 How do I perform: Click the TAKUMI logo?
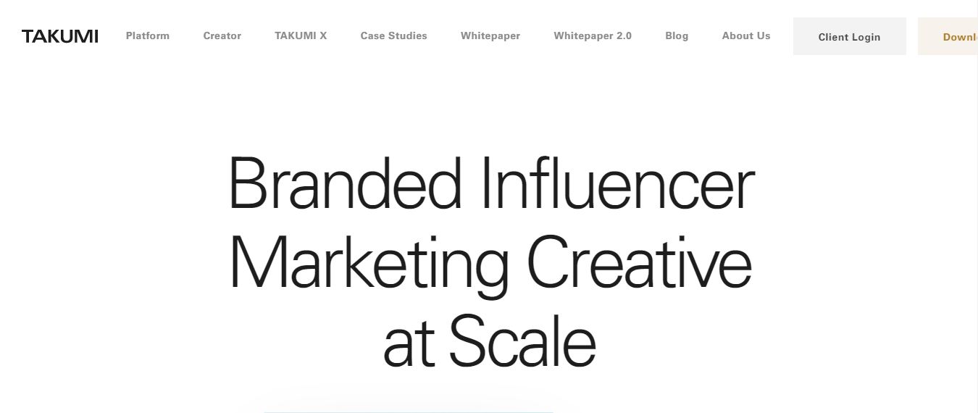click(x=59, y=36)
